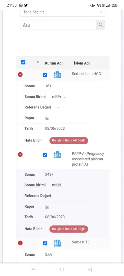Sort by the İşlem Adı column header

click(82, 63)
